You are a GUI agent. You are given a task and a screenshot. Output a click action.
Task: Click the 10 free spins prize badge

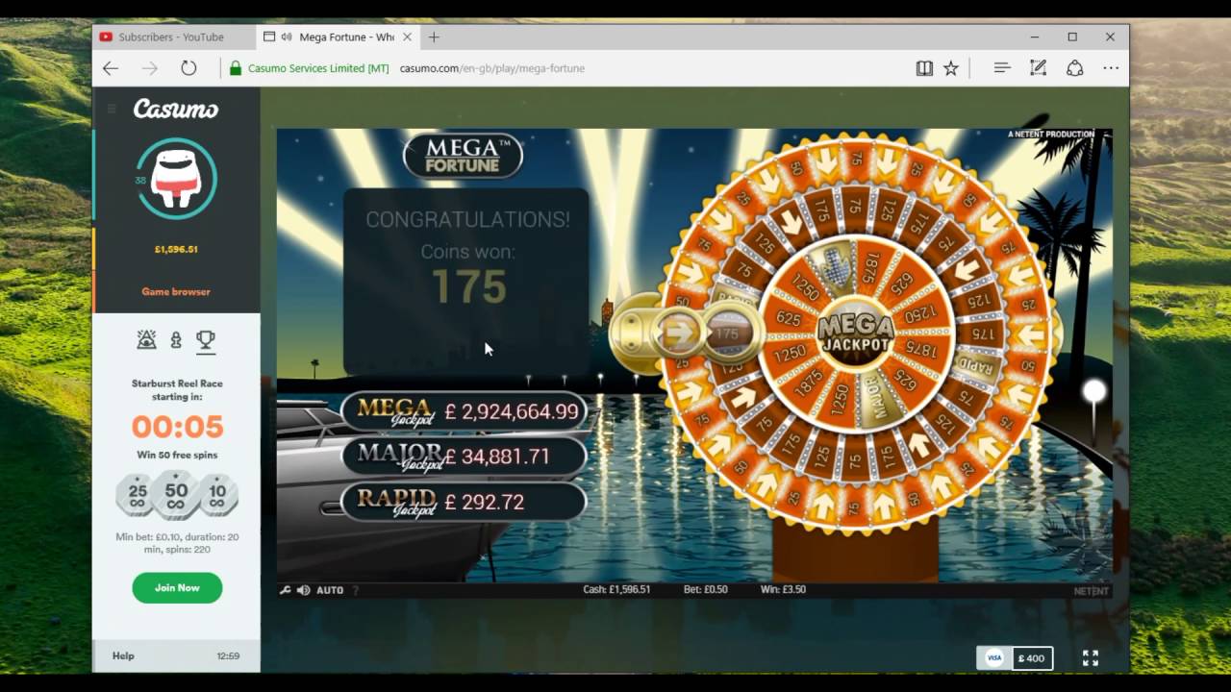click(x=217, y=496)
